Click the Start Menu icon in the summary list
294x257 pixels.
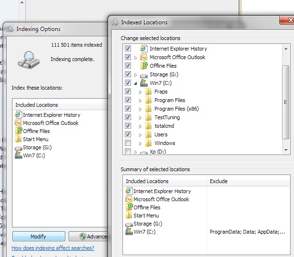129,216
